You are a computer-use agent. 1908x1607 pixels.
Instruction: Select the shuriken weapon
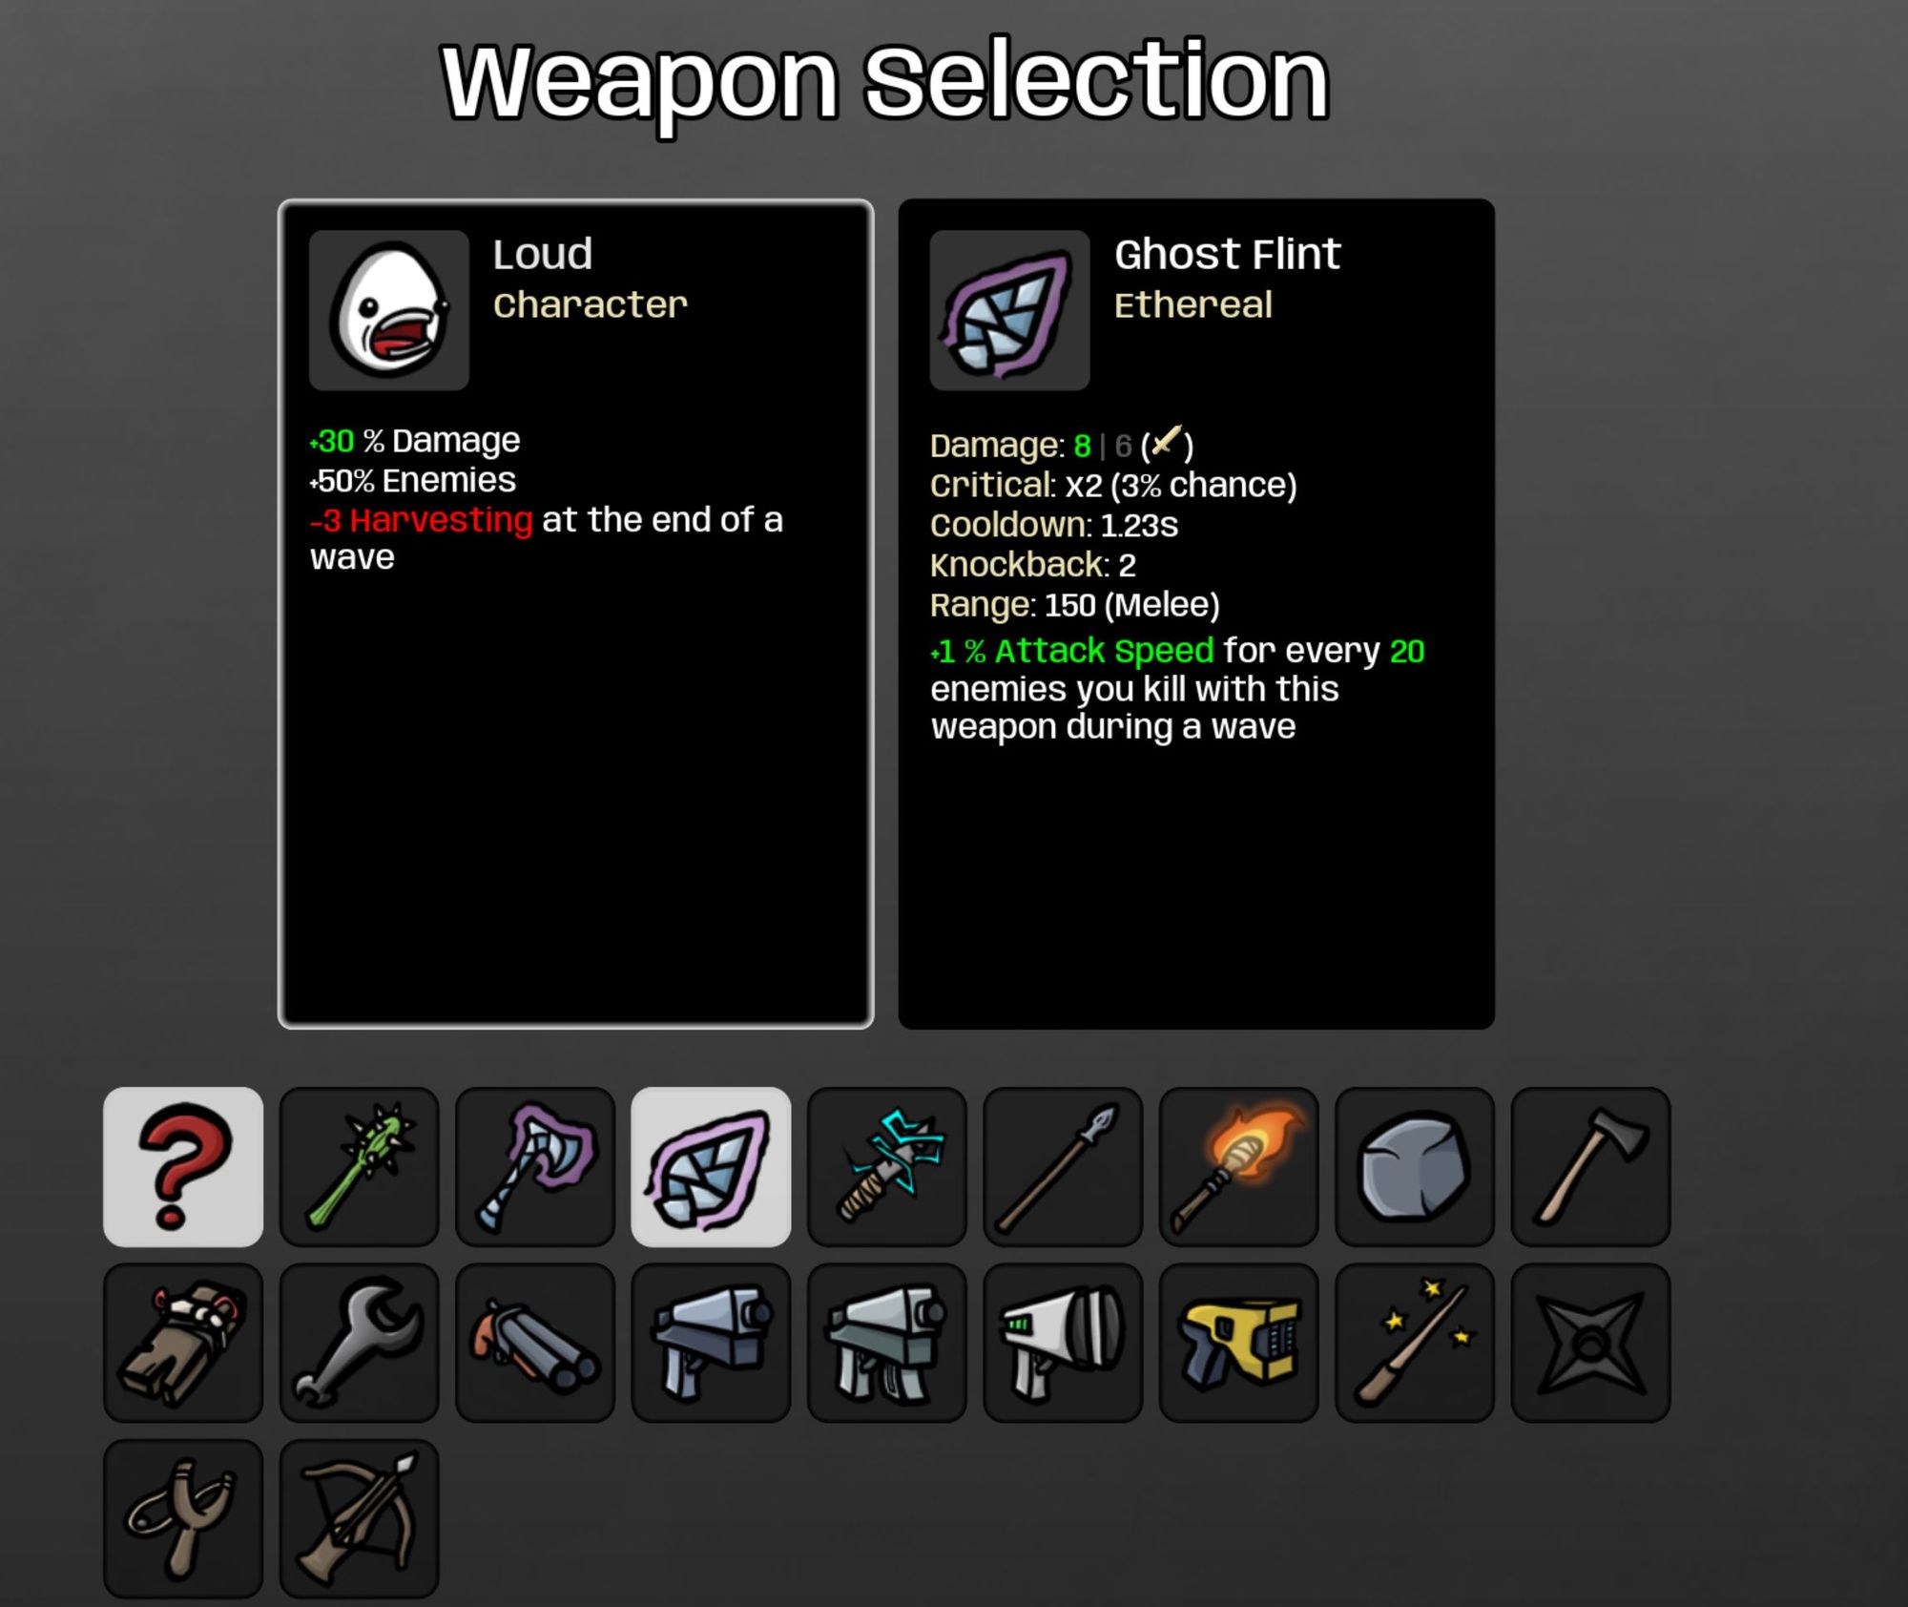coord(1590,1343)
